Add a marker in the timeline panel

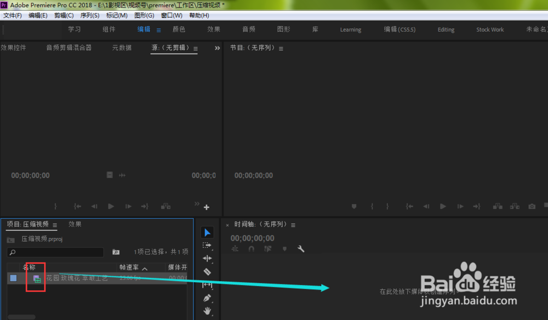tap(284, 249)
